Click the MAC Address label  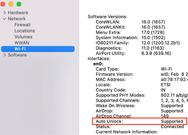coord(111,79)
